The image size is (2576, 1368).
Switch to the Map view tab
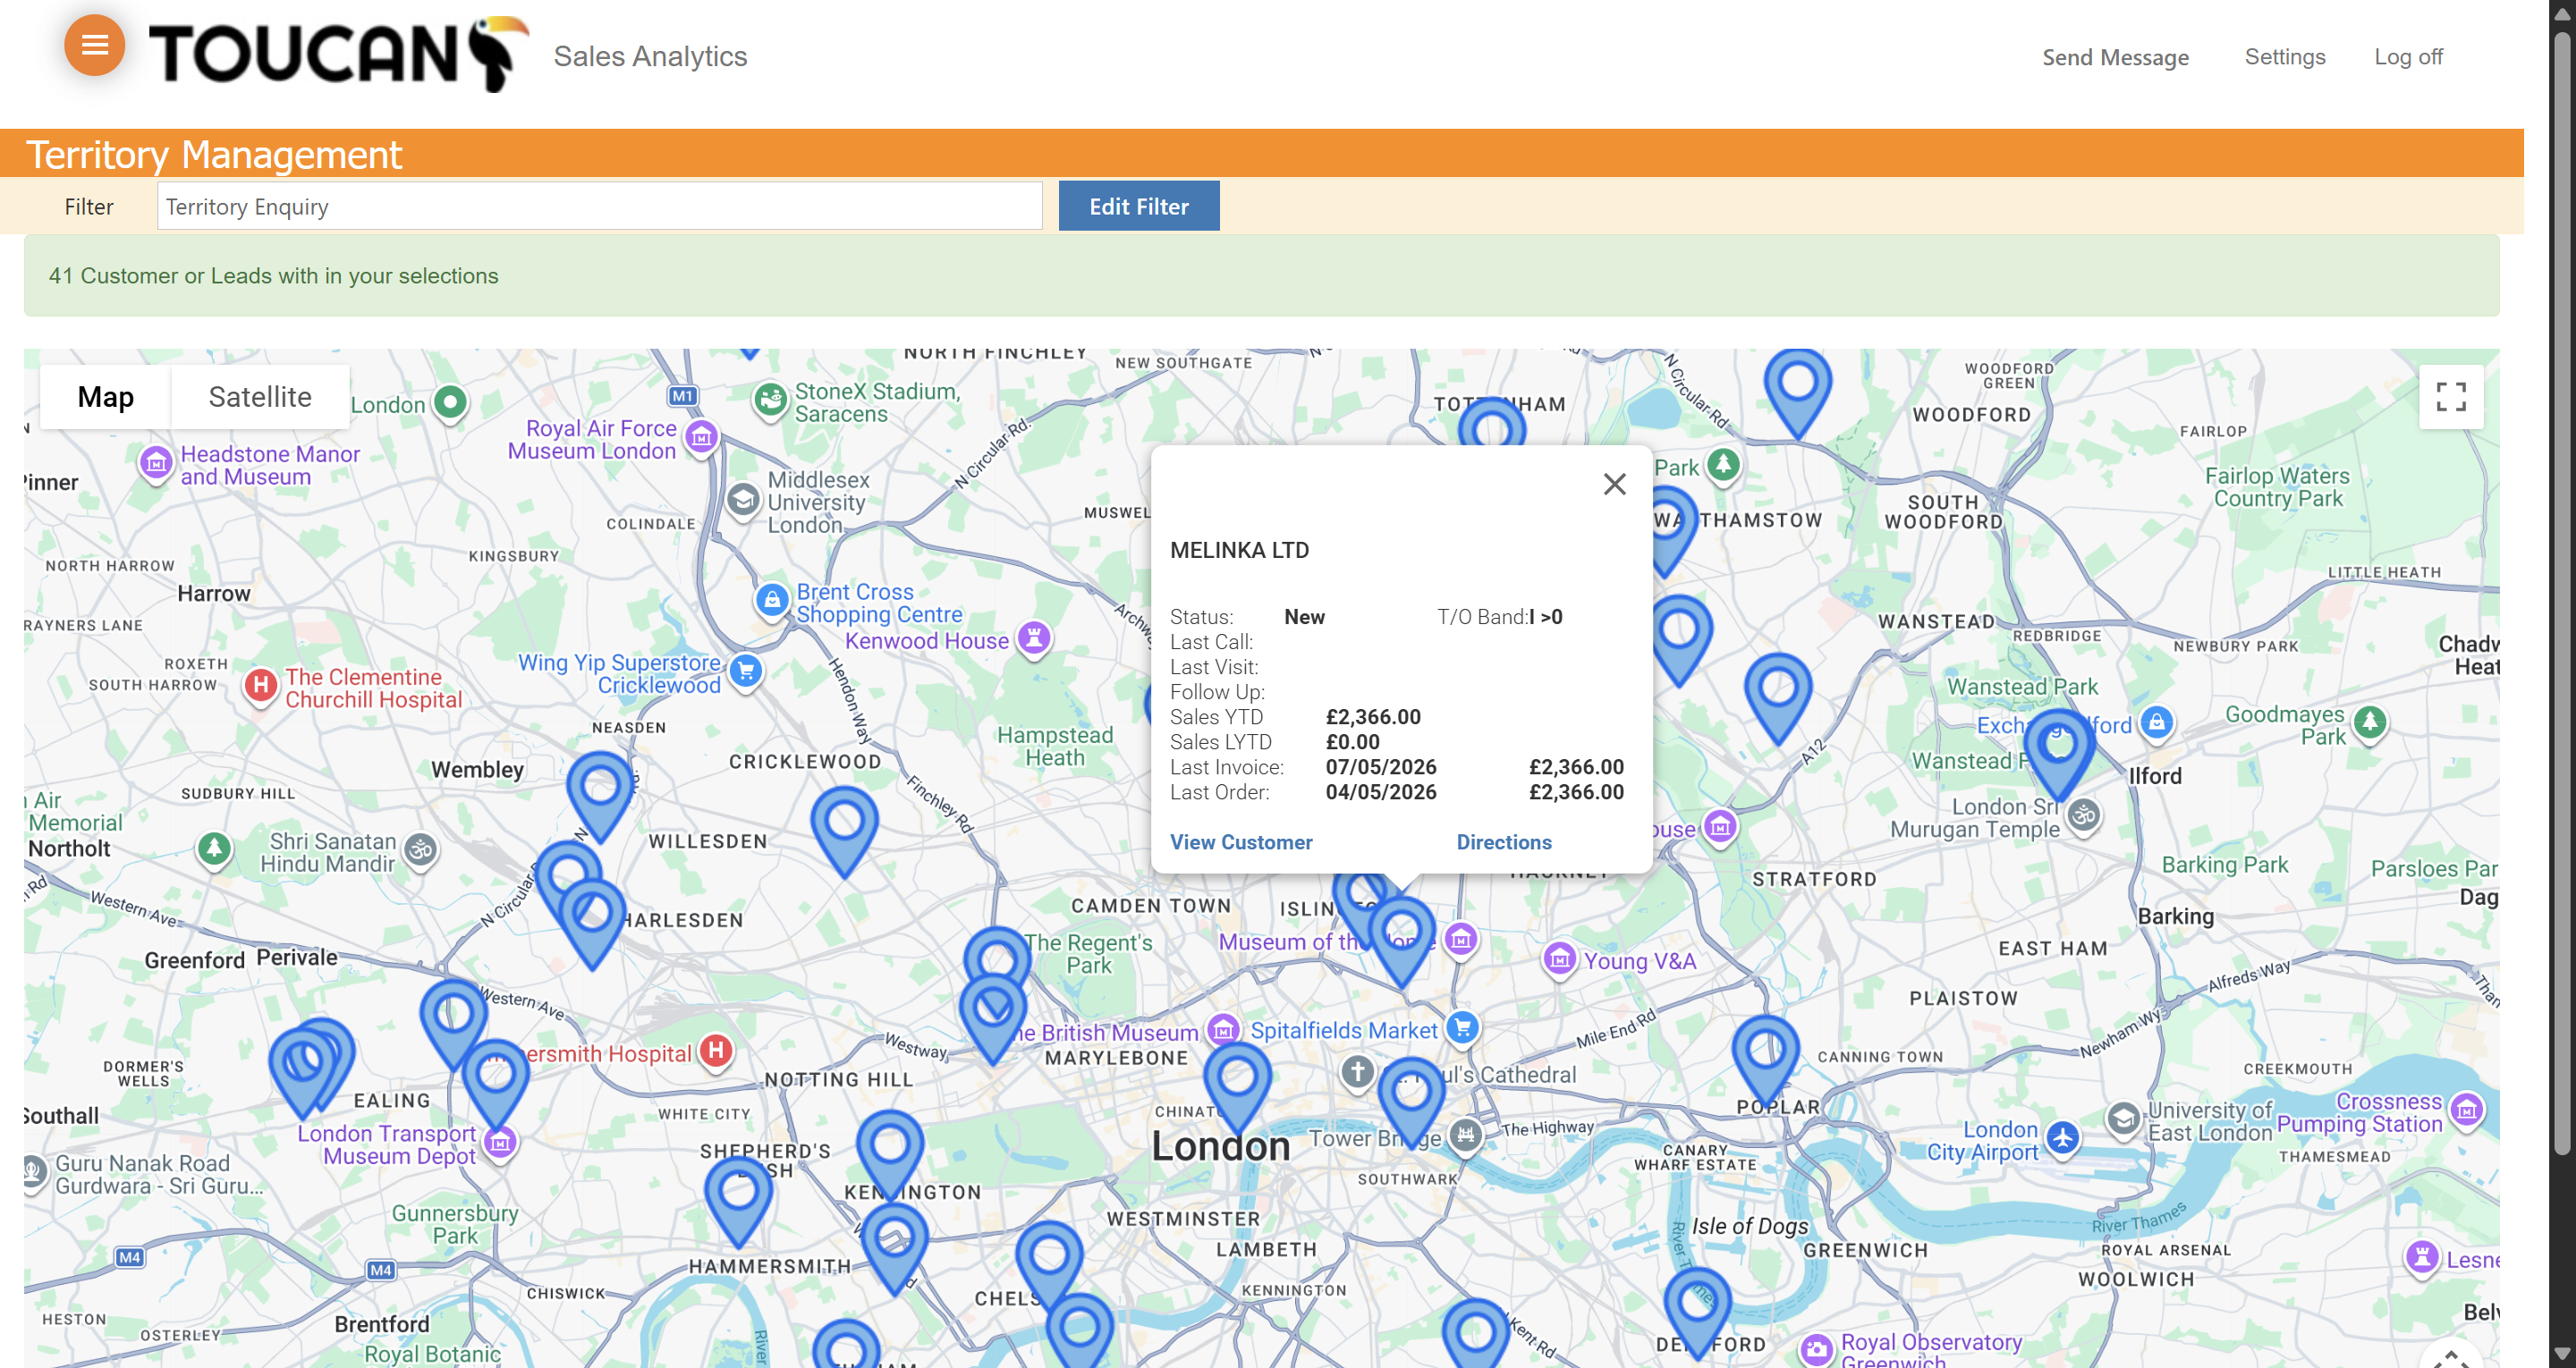point(106,397)
